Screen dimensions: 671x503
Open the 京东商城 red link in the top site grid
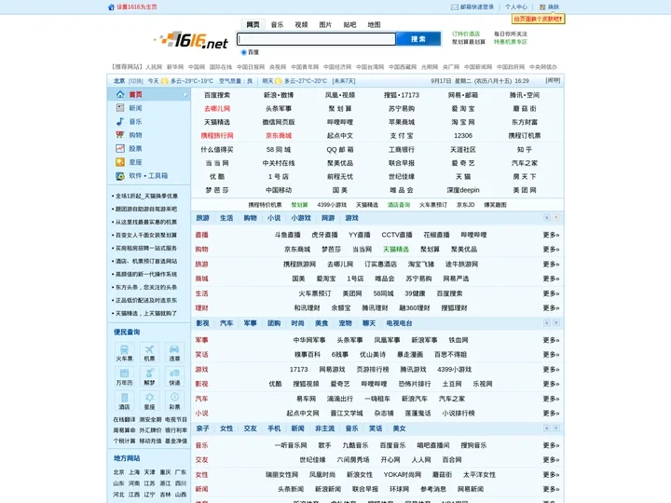(279, 136)
